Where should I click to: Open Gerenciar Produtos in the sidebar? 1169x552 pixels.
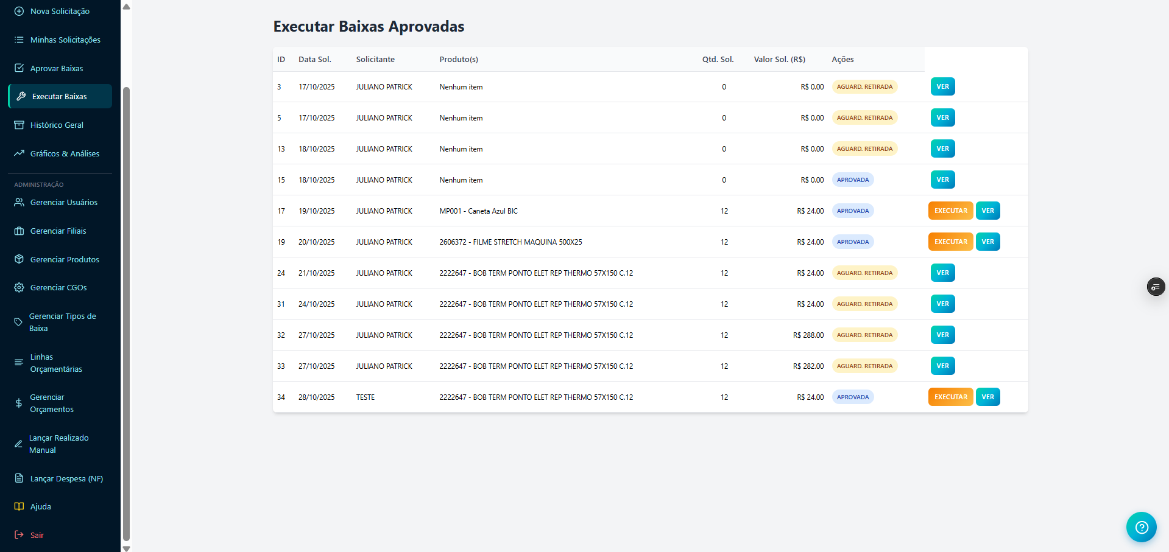coord(65,260)
